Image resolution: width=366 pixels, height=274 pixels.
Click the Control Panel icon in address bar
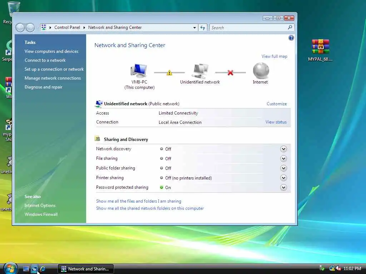pyautogui.click(x=44, y=27)
